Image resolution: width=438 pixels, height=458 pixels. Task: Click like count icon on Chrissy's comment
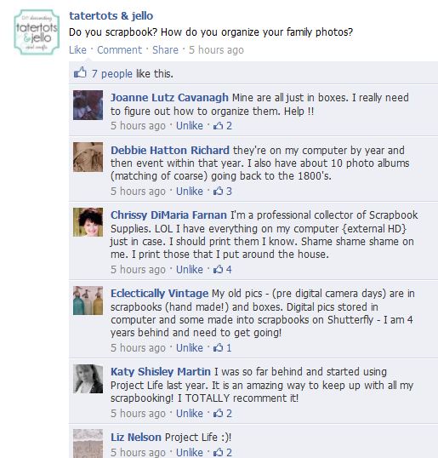tap(219, 269)
